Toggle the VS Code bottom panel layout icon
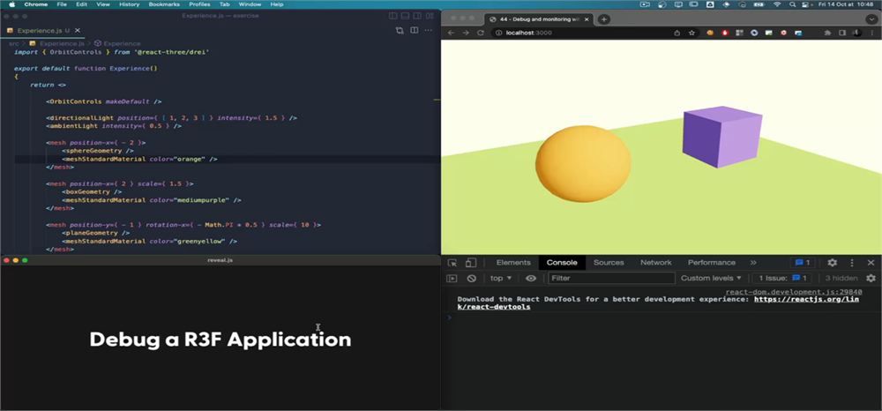The height and width of the screenshot is (411, 882). pyautogui.click(x=405, y=16)
